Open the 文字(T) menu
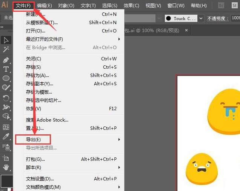 click(x=88, y=6)
